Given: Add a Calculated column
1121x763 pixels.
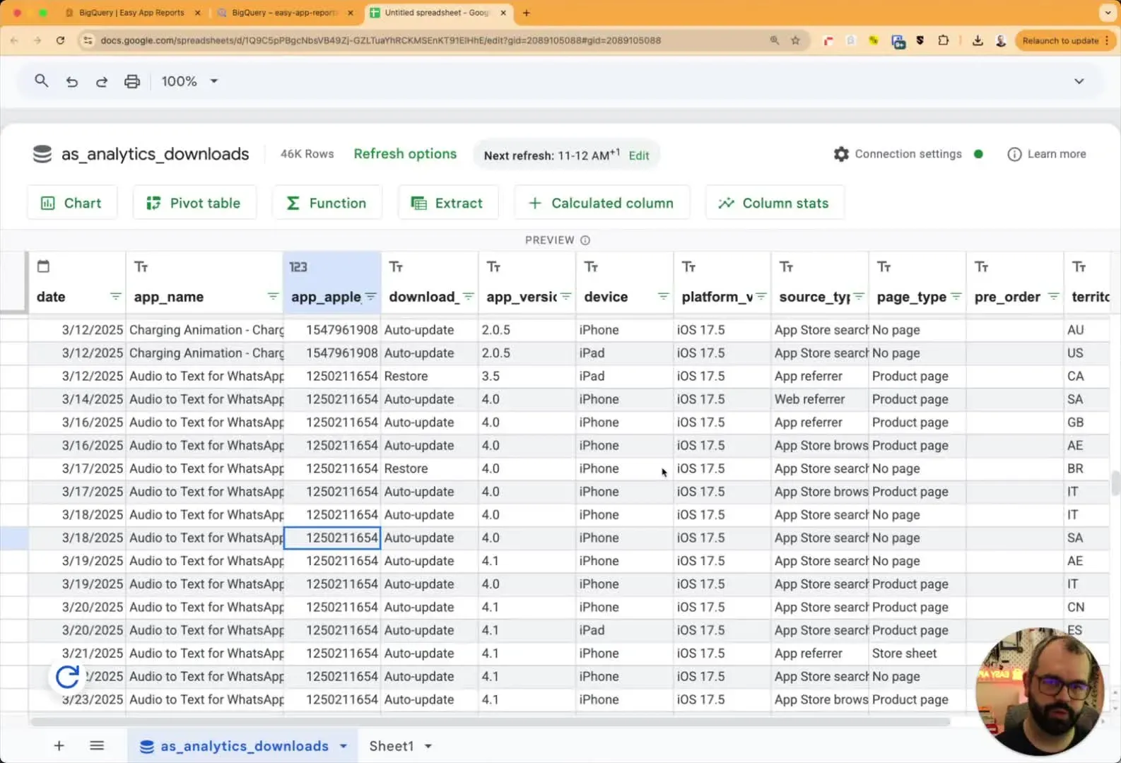Looking at the screenshot, I should (601, 203).
